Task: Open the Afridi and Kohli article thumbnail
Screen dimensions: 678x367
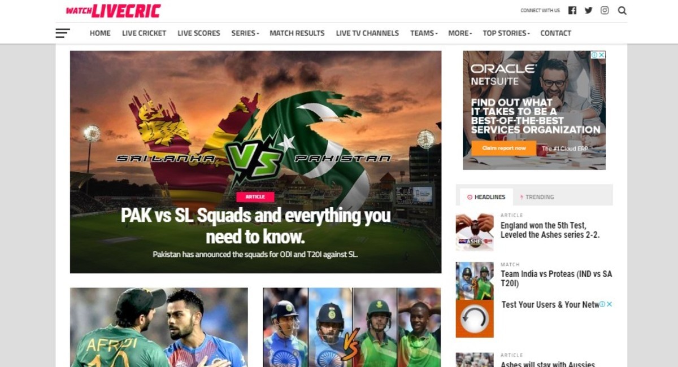Action: pyautogui.click(x=159, y=327)
